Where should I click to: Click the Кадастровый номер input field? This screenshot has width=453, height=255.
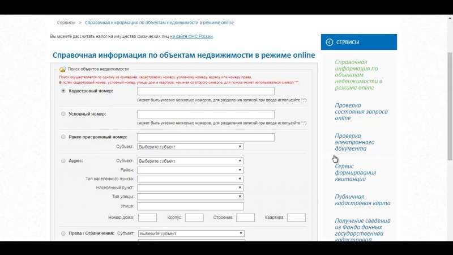click(x=206, y=91)
